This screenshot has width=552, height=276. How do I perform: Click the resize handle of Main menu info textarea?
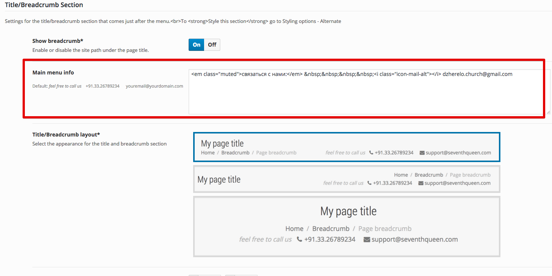click(x=548, y=112)
